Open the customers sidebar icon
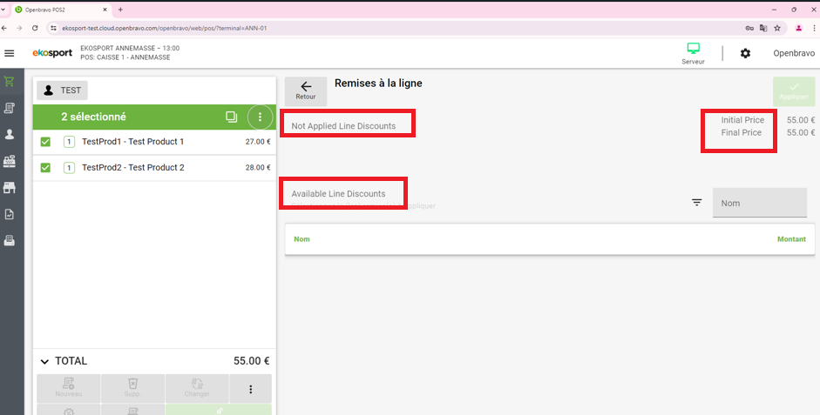The image size is (820, 415). pos(9,135)
